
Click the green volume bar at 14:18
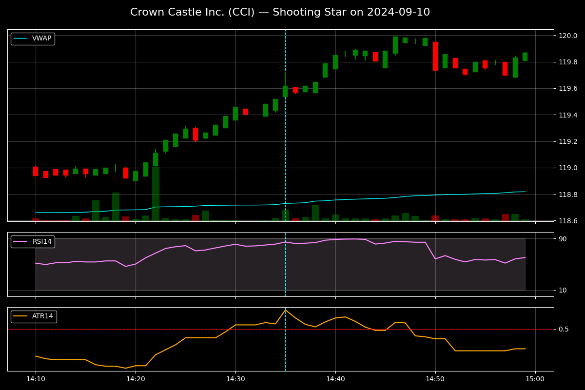tap(116, 207)
